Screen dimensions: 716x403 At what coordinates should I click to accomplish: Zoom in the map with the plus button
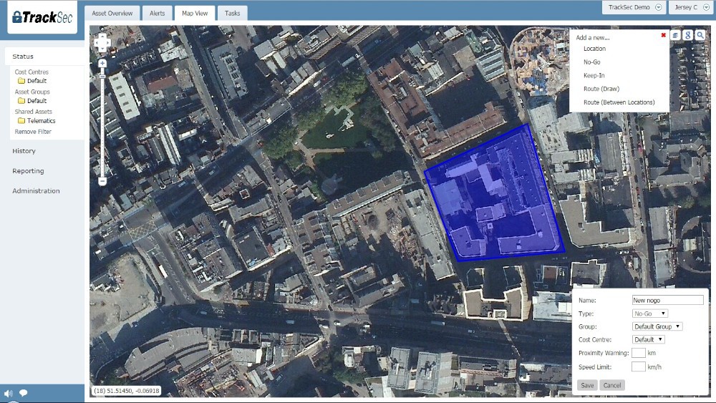pos(102,64)
